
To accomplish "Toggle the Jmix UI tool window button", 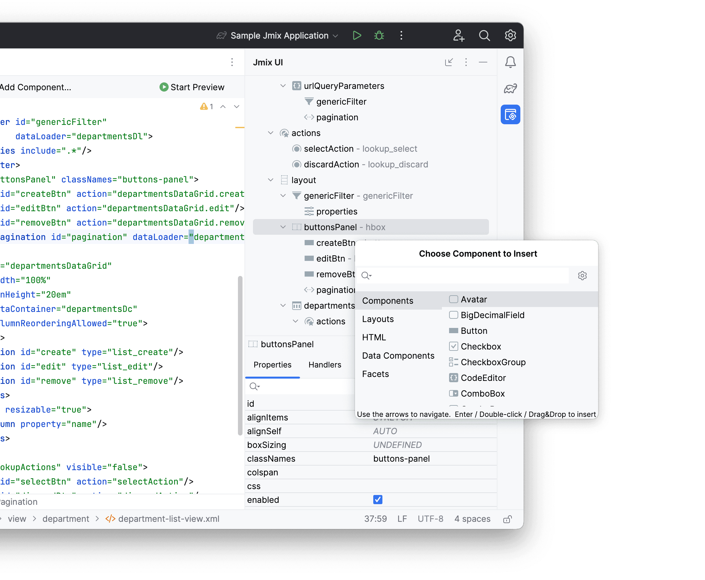I will pyautogui.click(x=510, y=115).
